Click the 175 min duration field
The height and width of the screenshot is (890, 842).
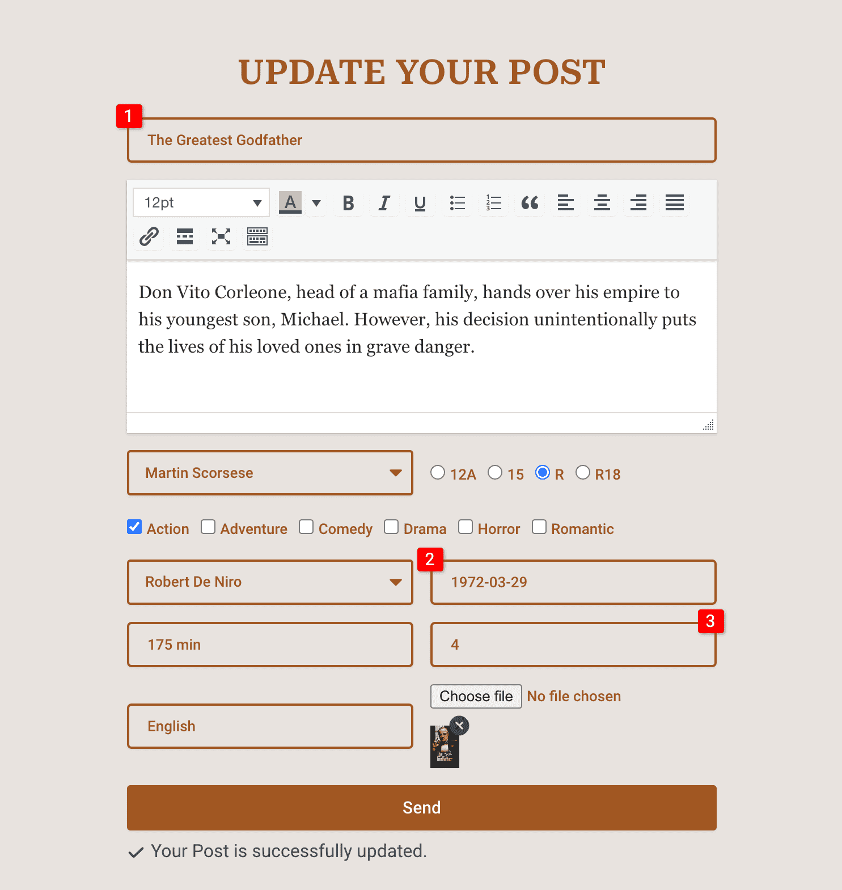coord(270,645)
